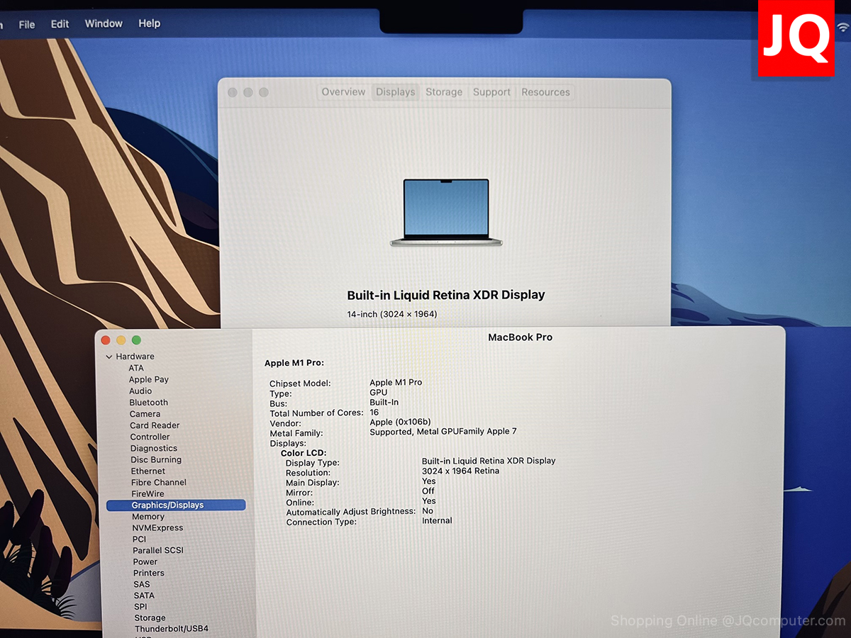Select FireWire in the sidebar

coord(148,493)
